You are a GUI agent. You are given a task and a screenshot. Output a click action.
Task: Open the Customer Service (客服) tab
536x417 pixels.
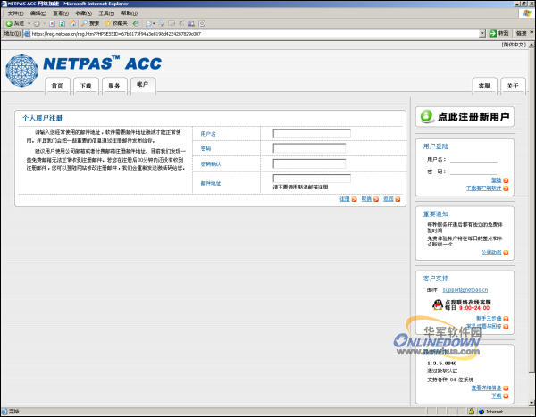[x=483, y=86]
